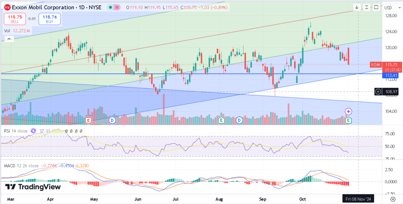Click the RSI value 37.31
The height and width of the screenshot is (204, 403).
(x=45, y=131)
